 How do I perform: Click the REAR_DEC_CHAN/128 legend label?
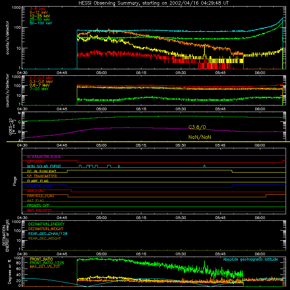48,234
